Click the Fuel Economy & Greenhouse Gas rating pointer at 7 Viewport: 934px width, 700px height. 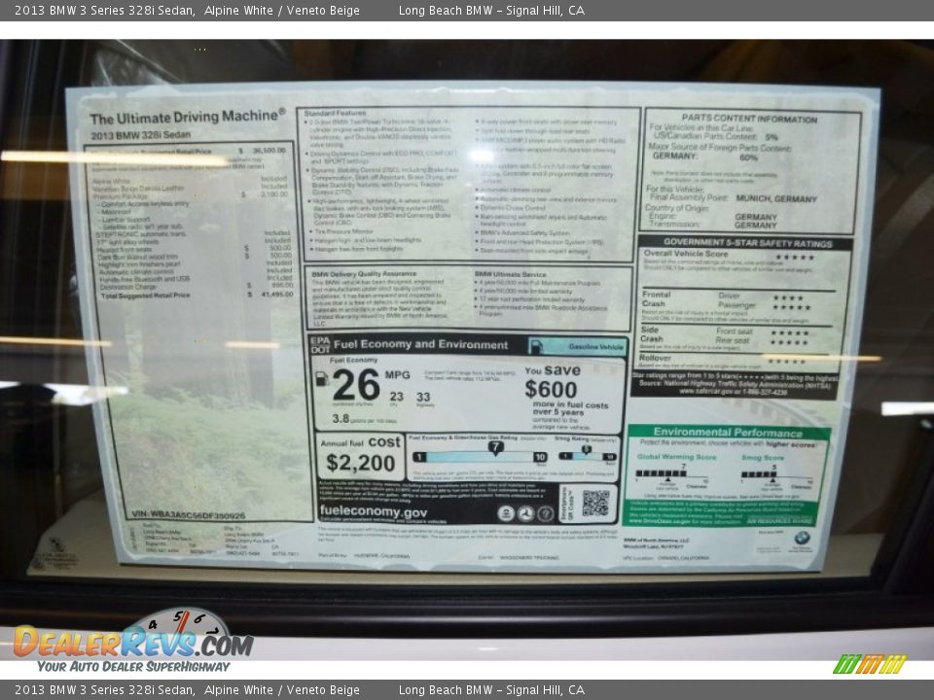pos(495,447)
